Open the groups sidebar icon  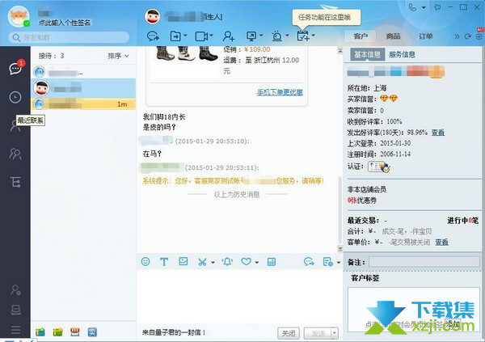coord(15,153)
